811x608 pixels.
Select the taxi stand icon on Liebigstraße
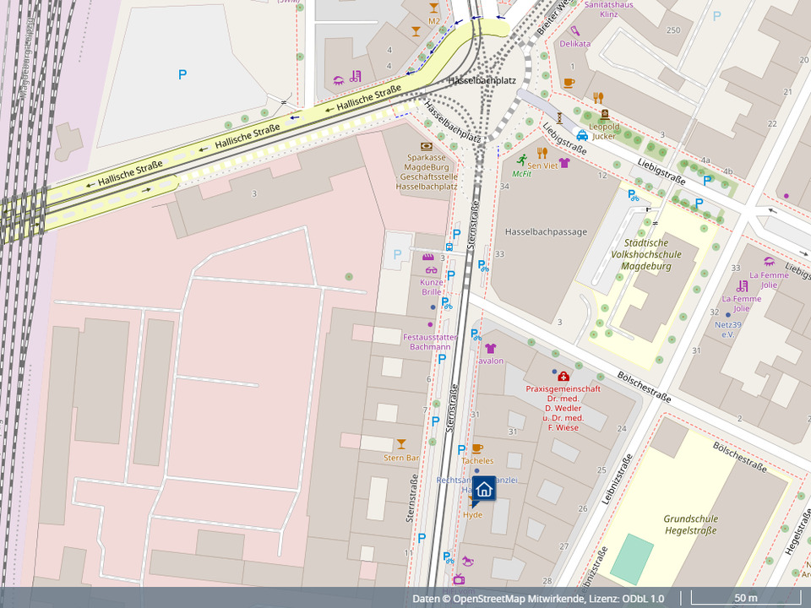pyautogui.click(x=582, y=135)
